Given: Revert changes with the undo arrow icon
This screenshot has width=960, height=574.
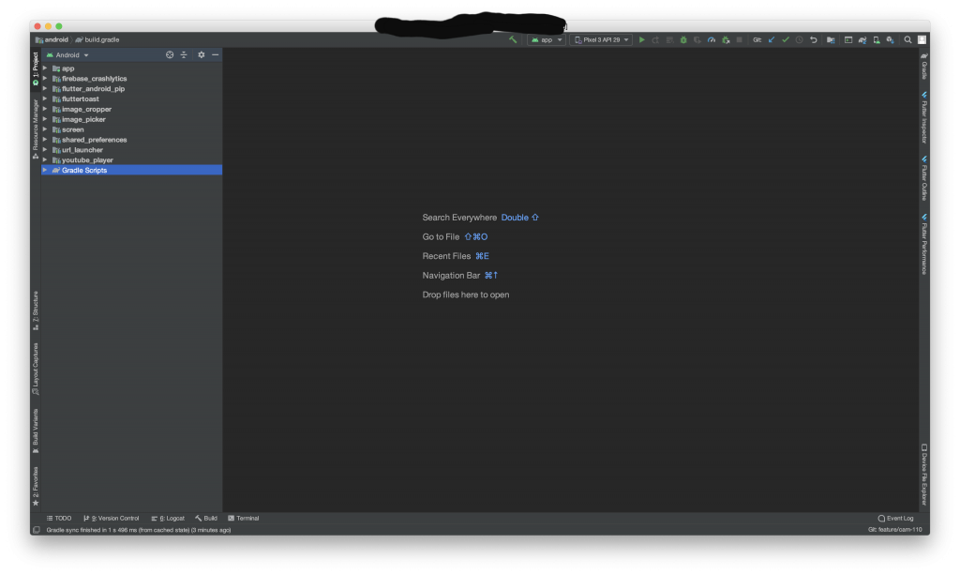Looking at the screenshot, I should (813, 40).
